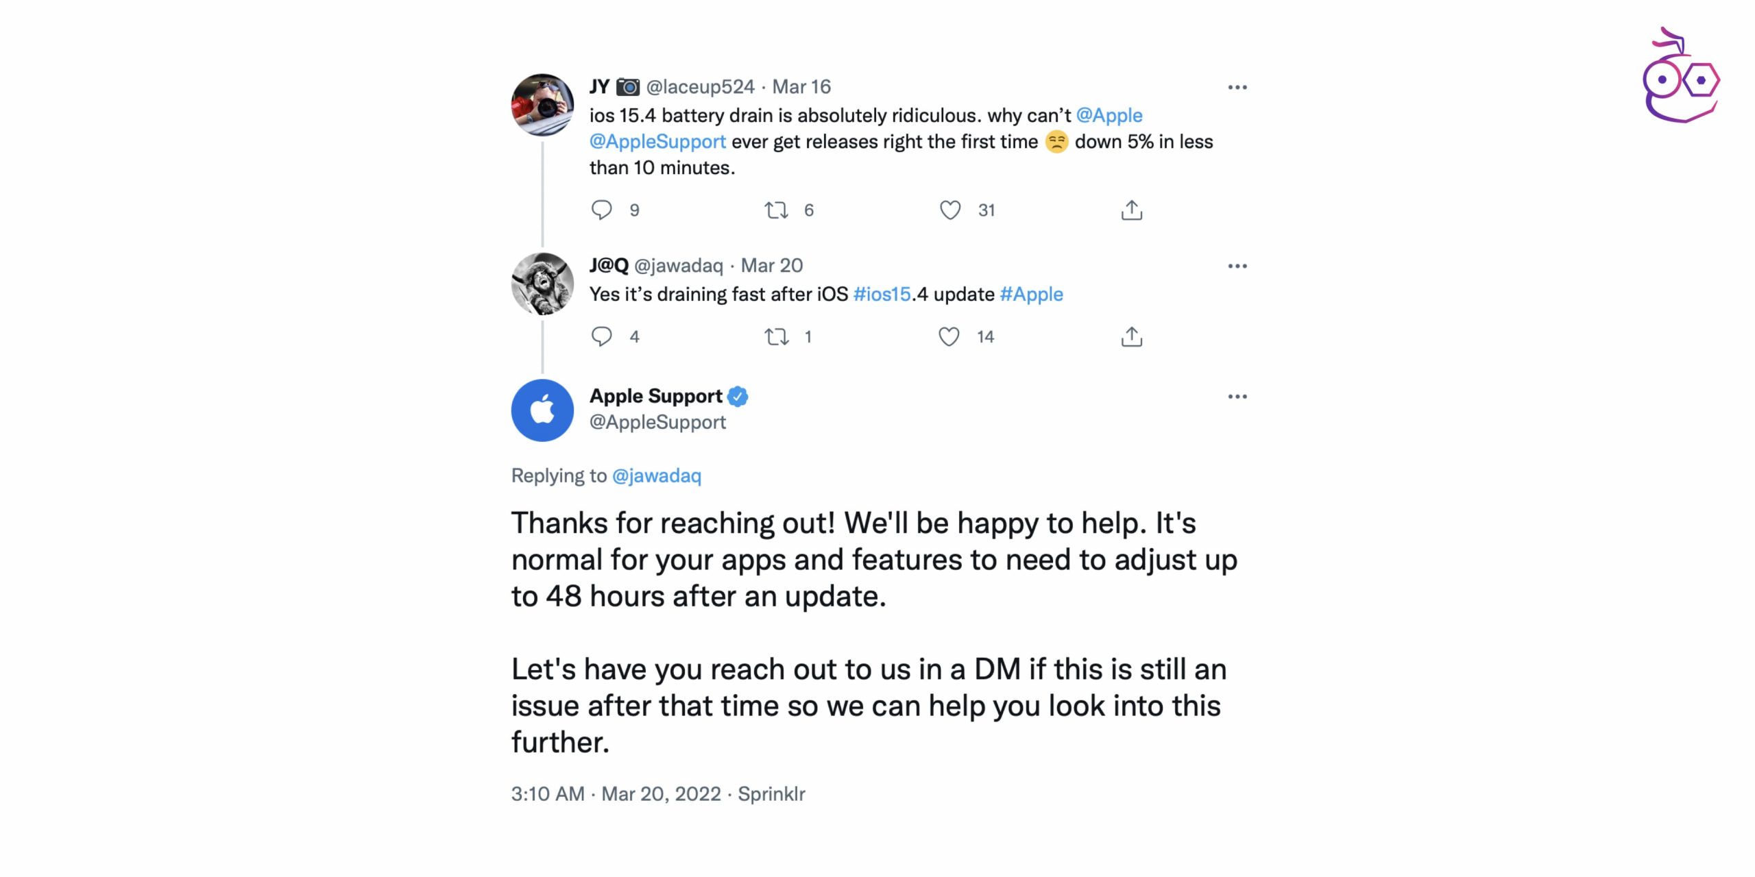Open more options for J@Q's tweet
Screen dimensions: 1755x877
pyautogui.click(x=1237, y=266)
